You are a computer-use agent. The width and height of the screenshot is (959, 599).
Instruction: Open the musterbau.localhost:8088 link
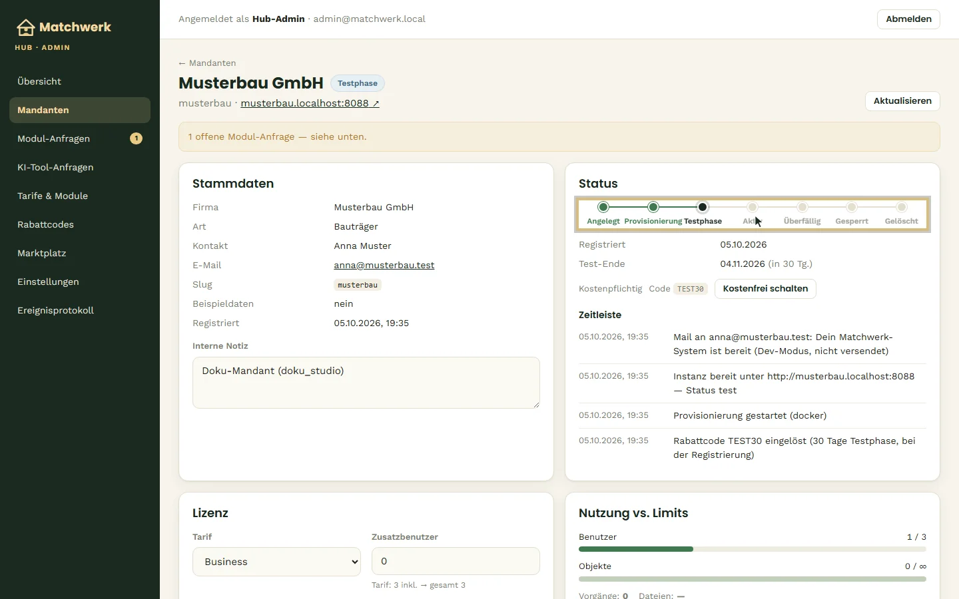tap(310, 103)
